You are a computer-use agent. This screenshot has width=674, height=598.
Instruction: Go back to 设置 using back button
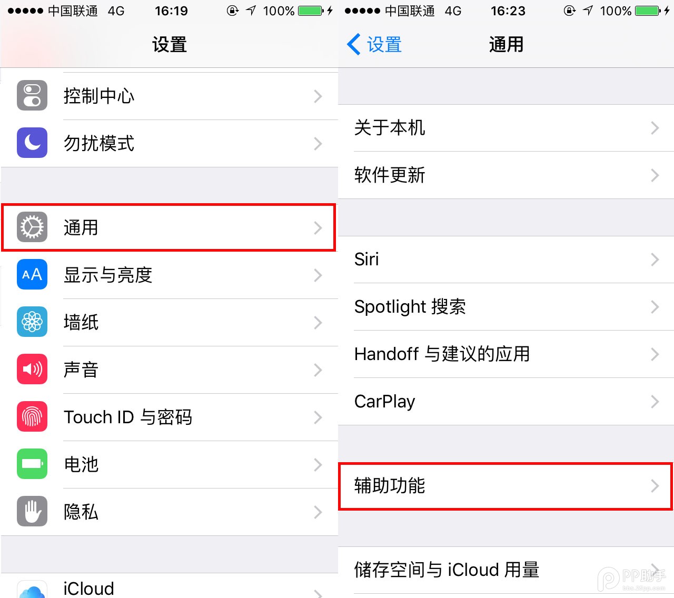(374, 45)
